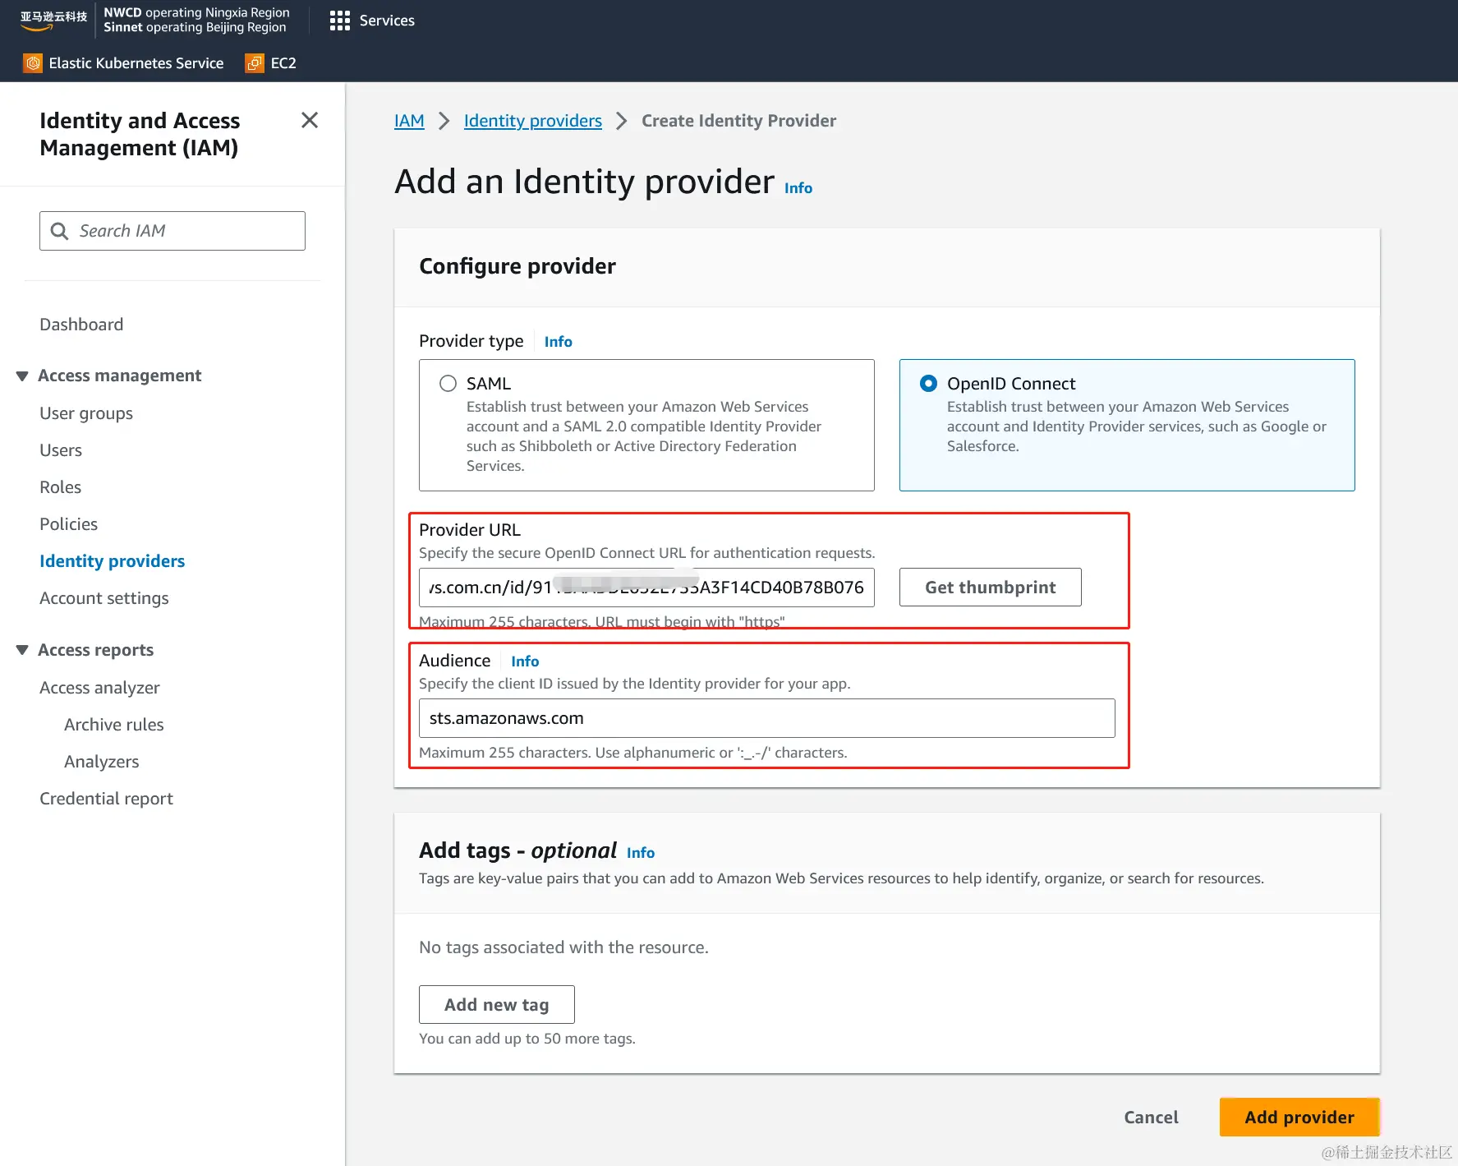
Task: Collapse the Access reports section
Action: click(22, 651)
